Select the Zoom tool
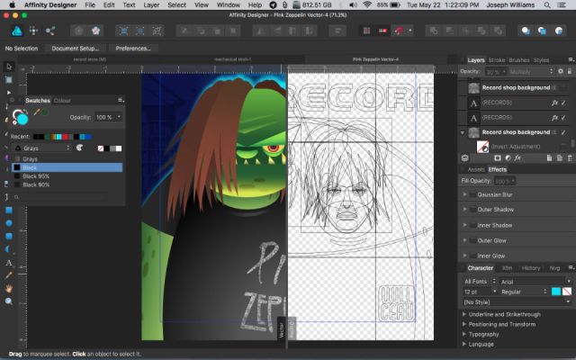Screen dimensions: 576x360 (x=9, y=301)
